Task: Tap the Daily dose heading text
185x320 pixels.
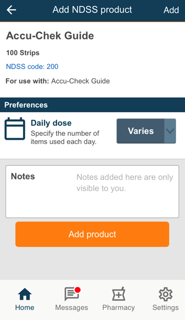Action: [51, 123]
